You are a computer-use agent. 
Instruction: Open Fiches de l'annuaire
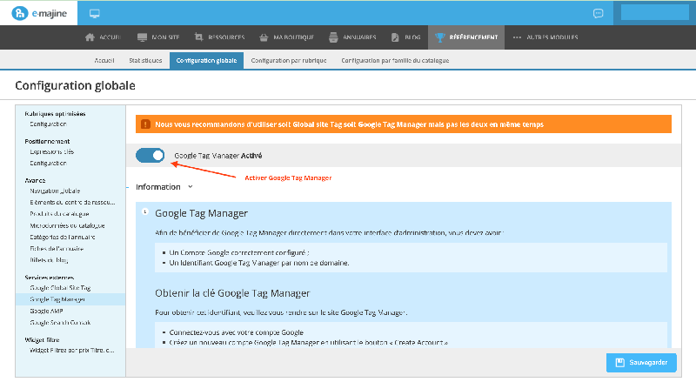pos(57,249)
